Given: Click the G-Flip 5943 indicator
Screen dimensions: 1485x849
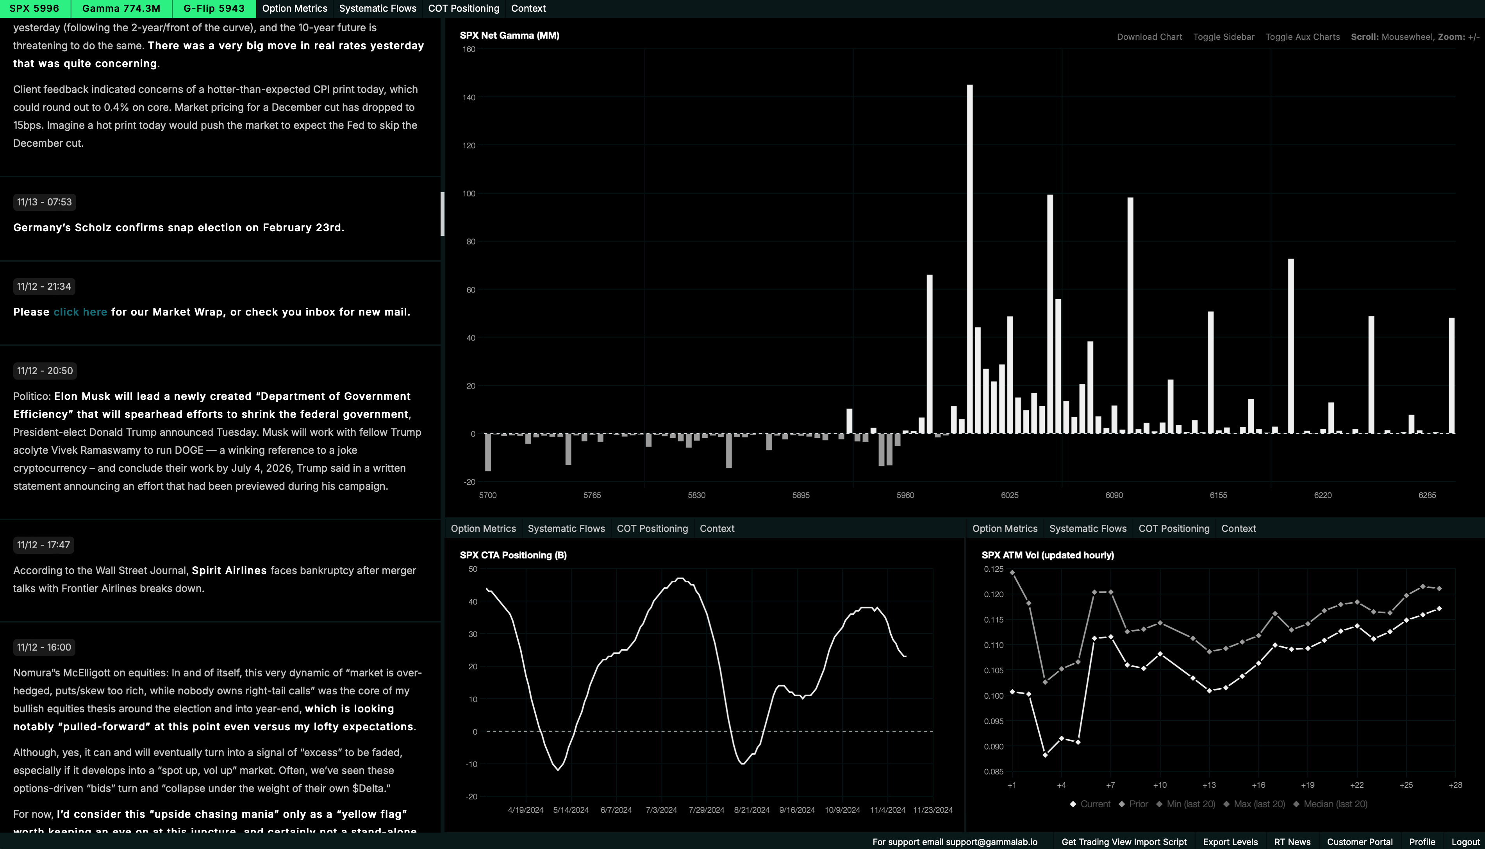Looking at the screenshot, I should pyautogui.click(x=213, y=8).
